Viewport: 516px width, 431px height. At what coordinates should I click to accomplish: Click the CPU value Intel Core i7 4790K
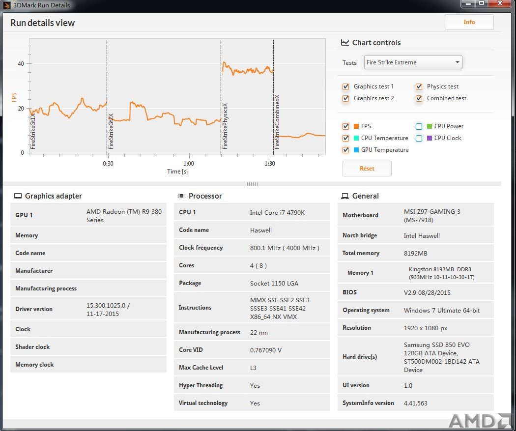278,212
